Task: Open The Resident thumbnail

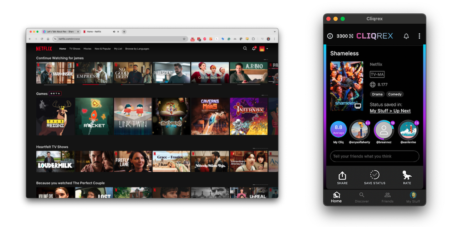Action: click(x=171, y=73)
